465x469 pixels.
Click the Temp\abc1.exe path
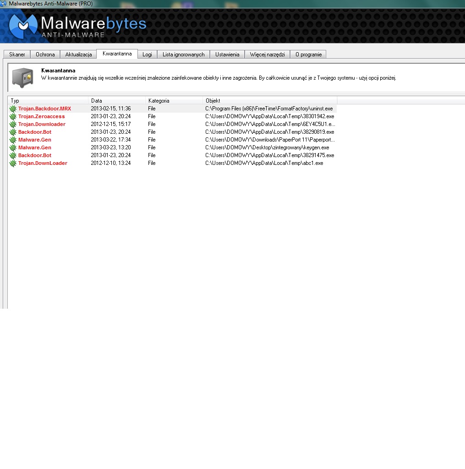coord(264,163)
